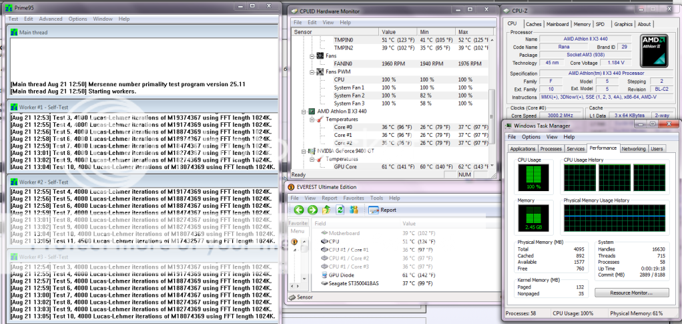Click the orange info icon in EVEREST tree
This screenshot has height=324, width=682.
(294, 241)
